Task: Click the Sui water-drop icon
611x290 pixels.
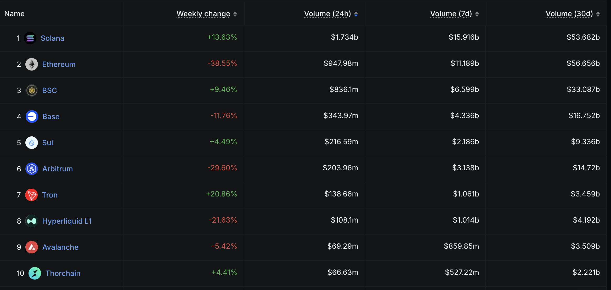Action: (32, 143)
